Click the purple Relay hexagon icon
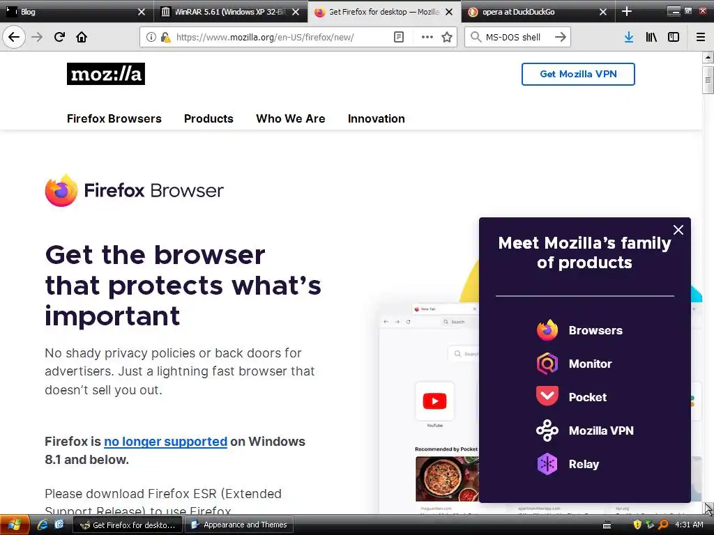 coord(547,464)
